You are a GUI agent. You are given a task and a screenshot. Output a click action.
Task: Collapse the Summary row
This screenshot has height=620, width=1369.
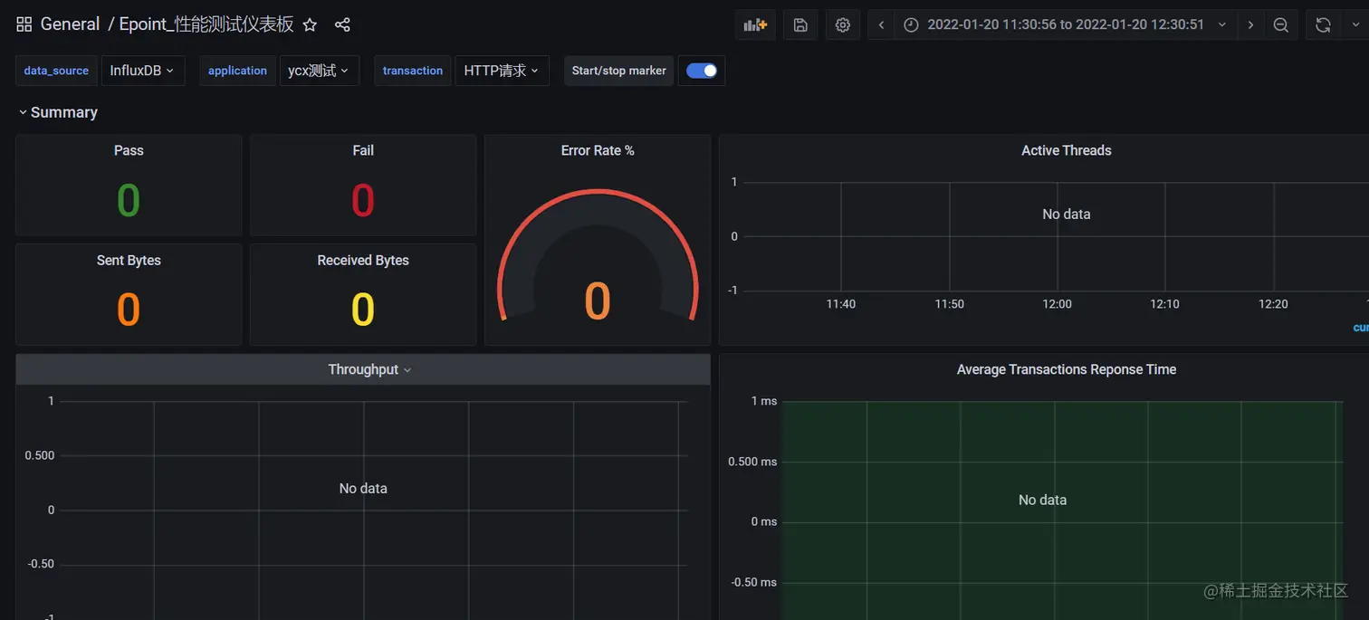point(58,112)
